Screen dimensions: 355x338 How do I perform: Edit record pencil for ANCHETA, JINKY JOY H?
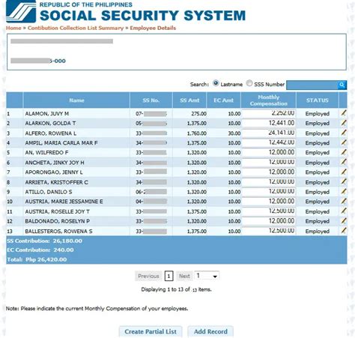tap(344, 162)
